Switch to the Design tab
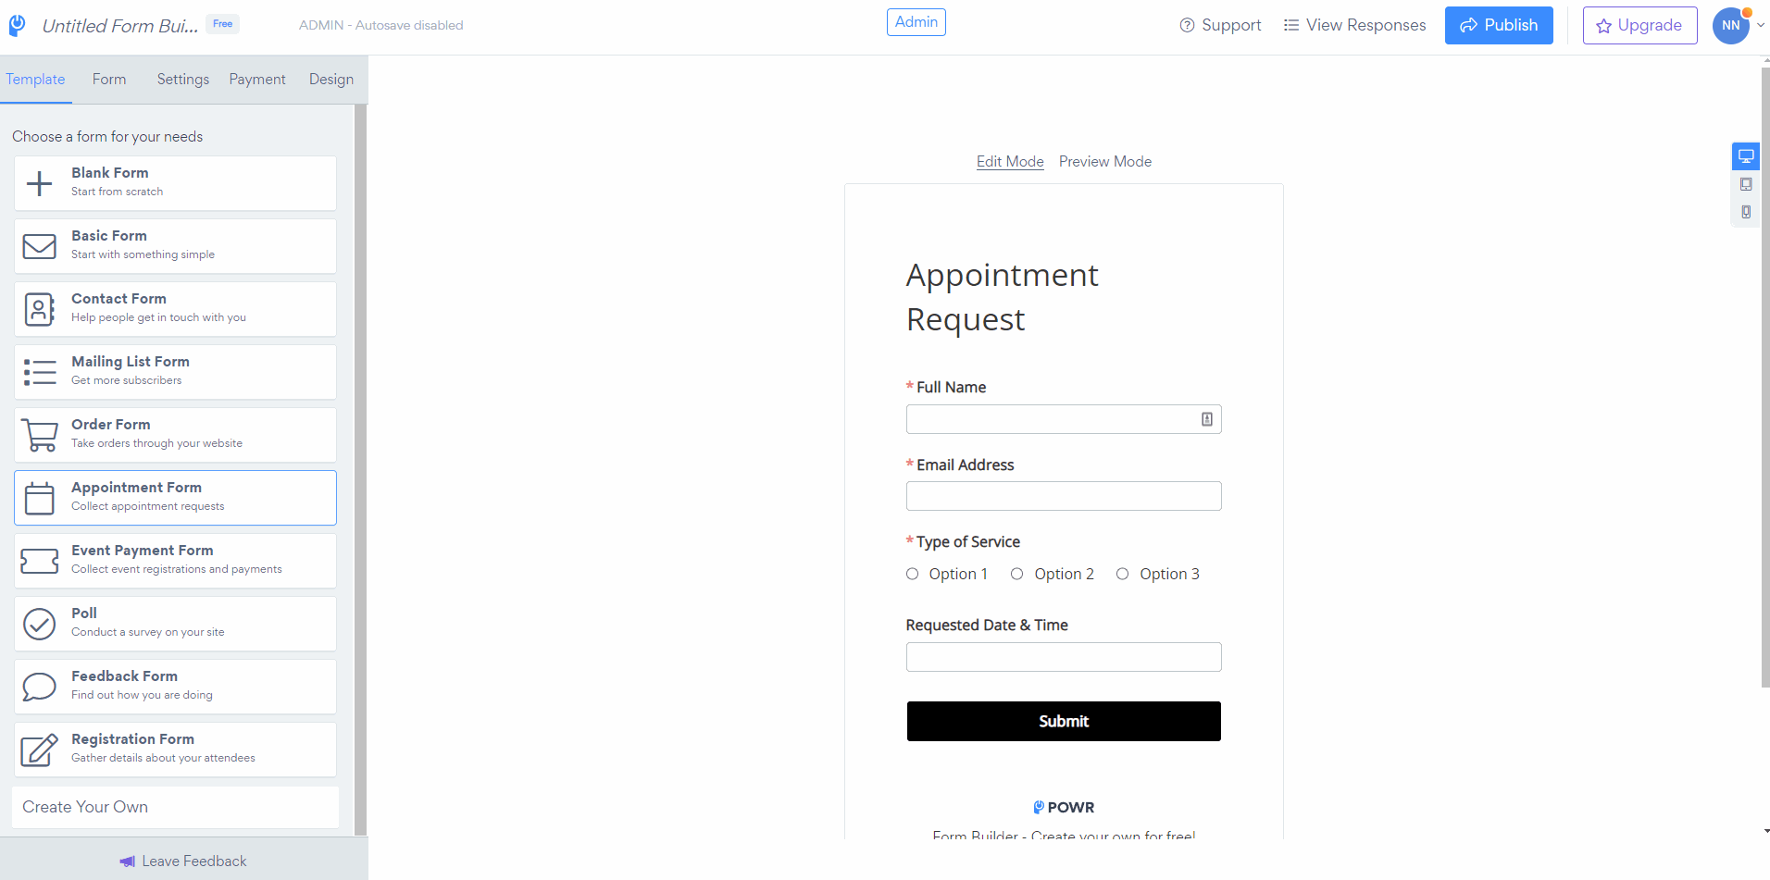This screenshot has width=1770, height=880. point(331,80)
